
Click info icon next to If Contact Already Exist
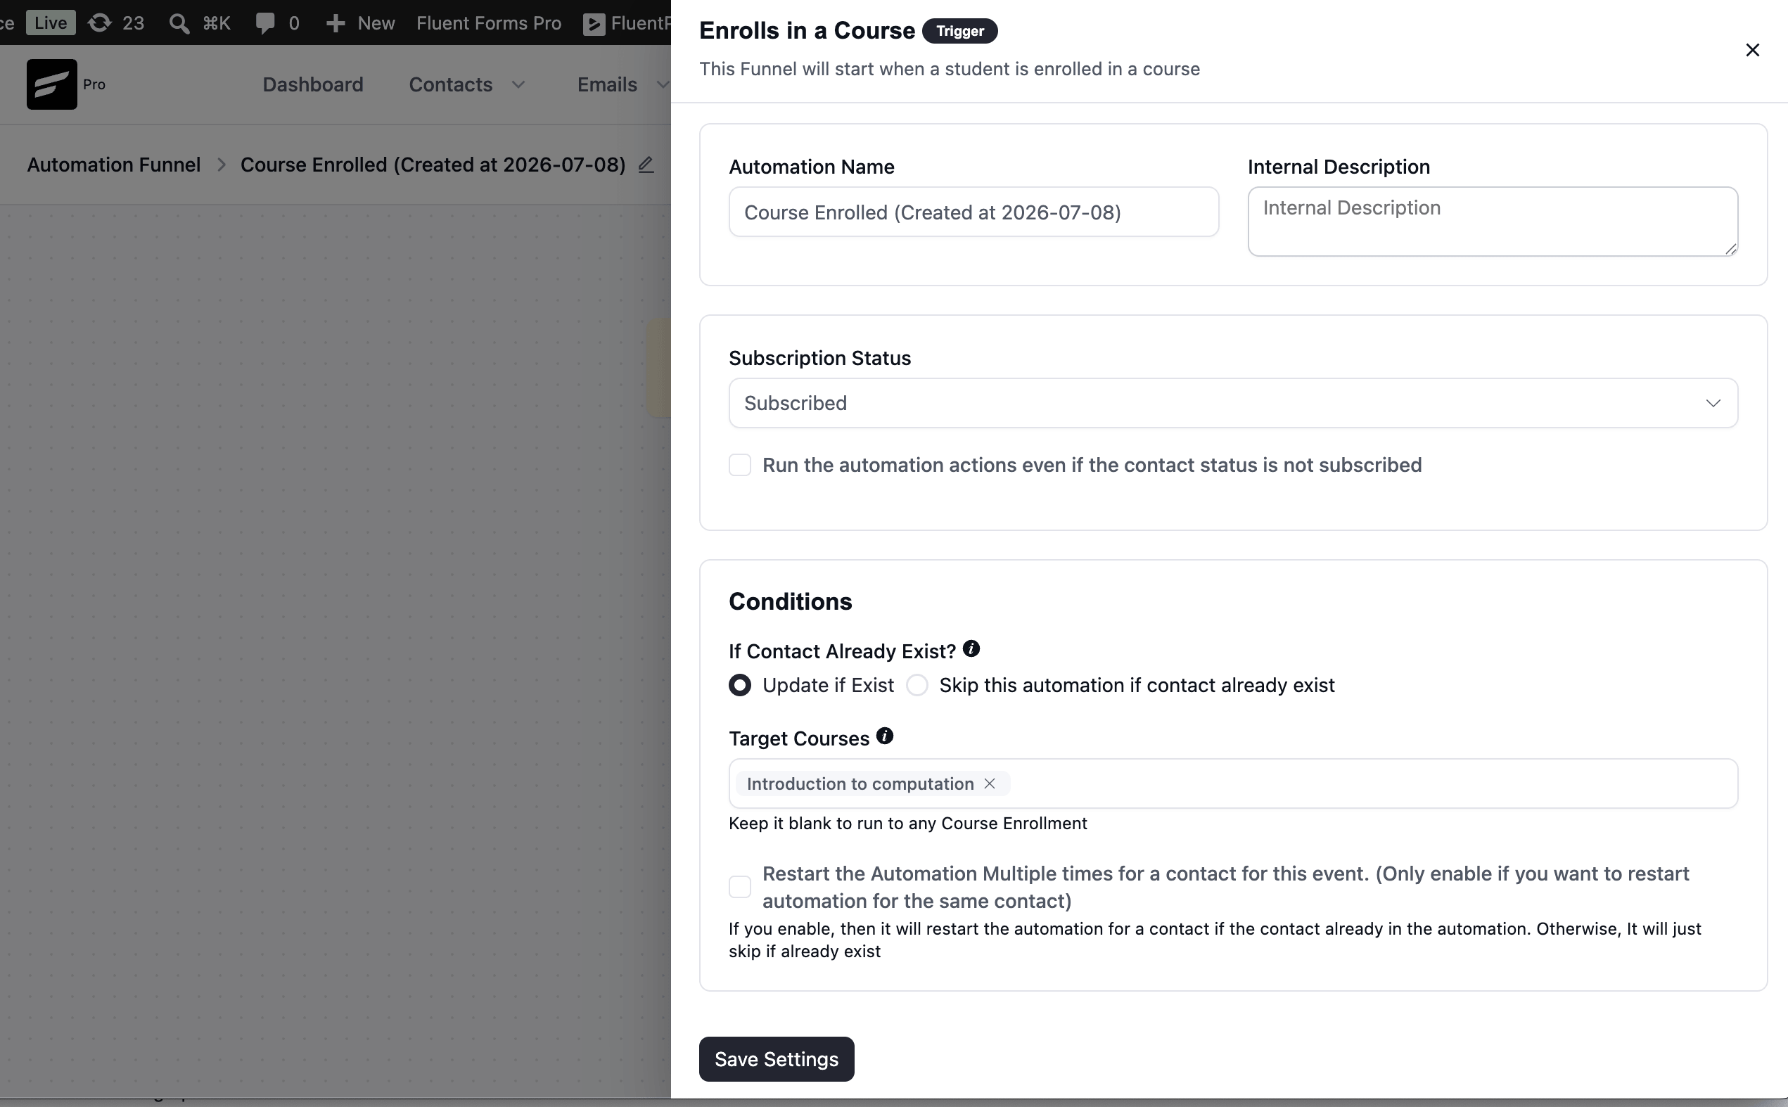click(x=971, y=648)
